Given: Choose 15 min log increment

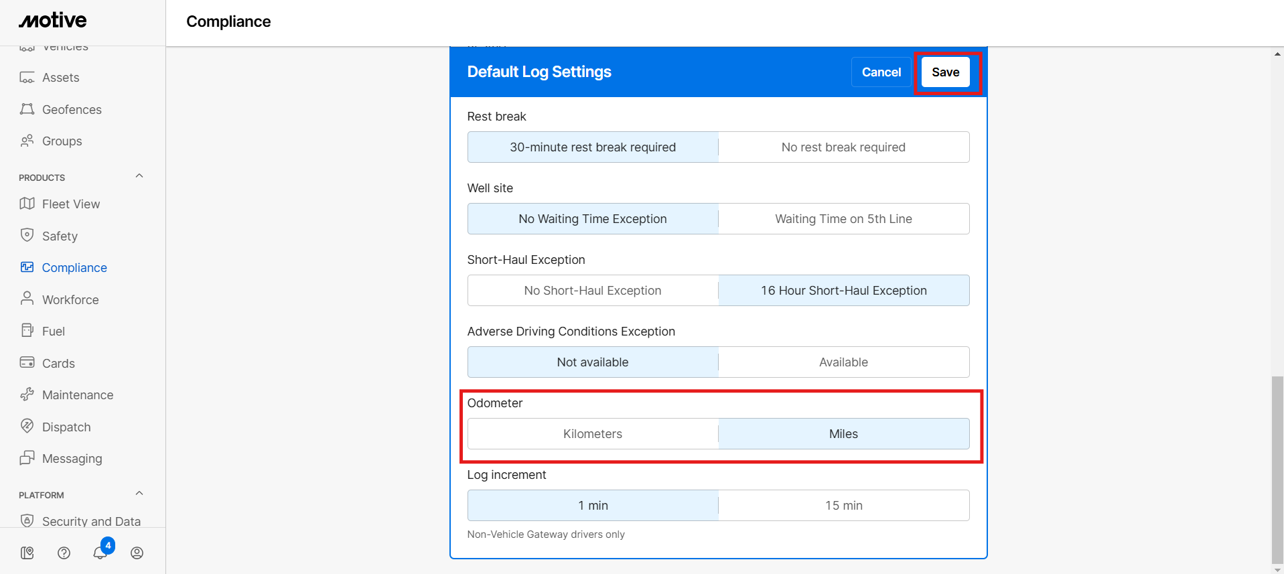Looking at the screenshot, I should [x=843, y=506].
